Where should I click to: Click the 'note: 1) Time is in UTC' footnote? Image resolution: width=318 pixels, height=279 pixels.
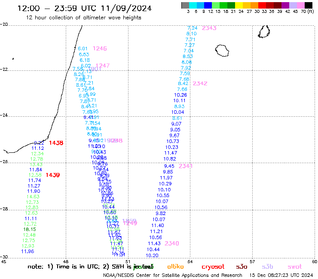coord(63,267)
